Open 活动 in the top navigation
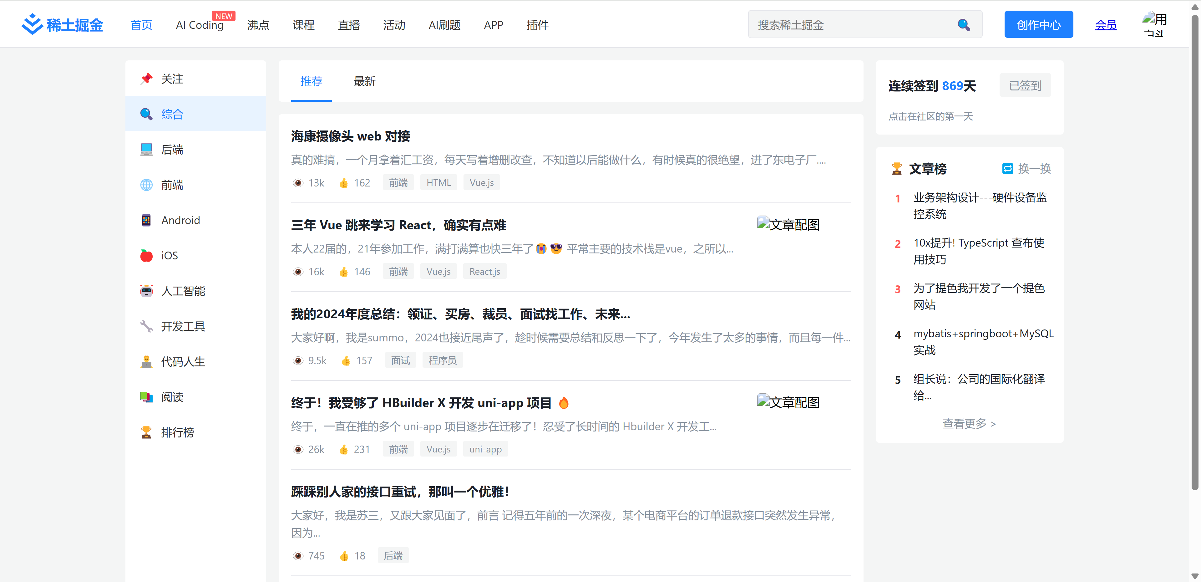The height and width of the screenshot is (582, 1201). tap(394, 25)
